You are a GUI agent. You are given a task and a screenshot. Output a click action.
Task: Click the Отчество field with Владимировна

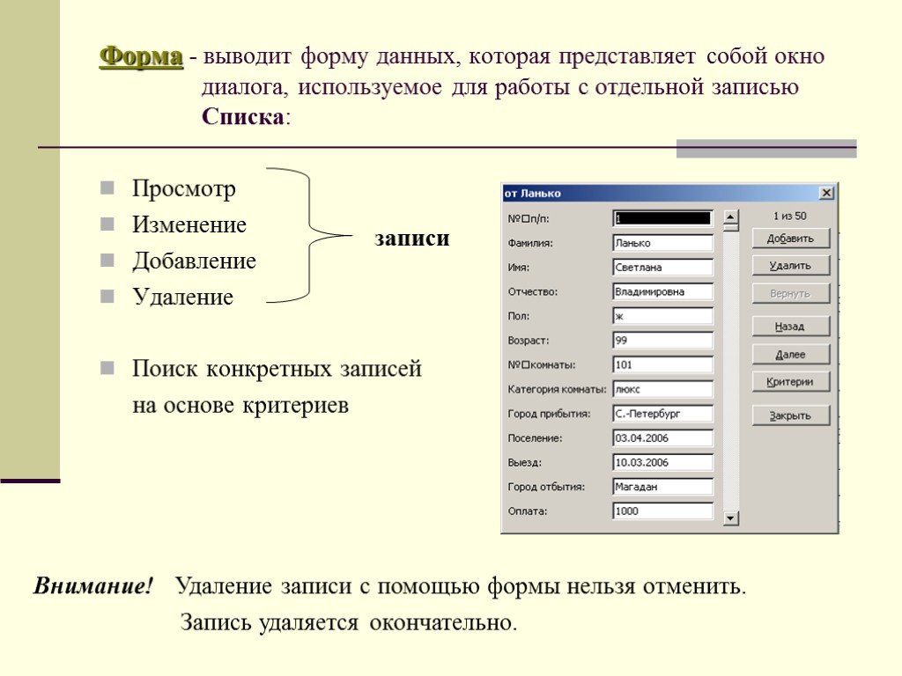[x=662, y=291]
